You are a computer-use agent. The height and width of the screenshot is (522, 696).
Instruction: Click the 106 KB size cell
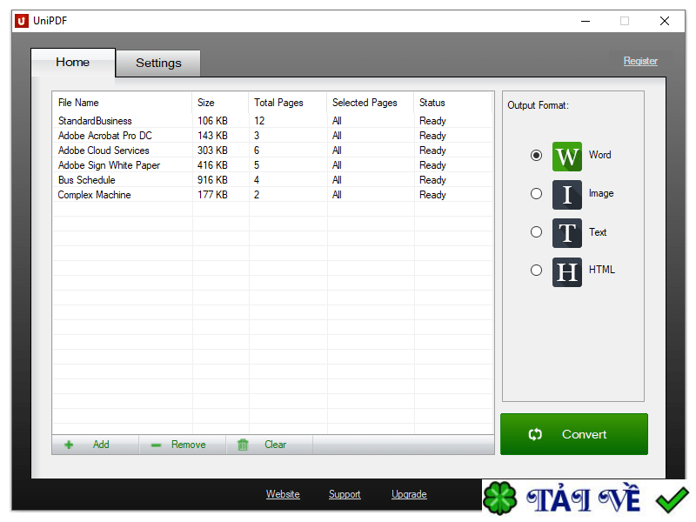[x=212, y=121]
